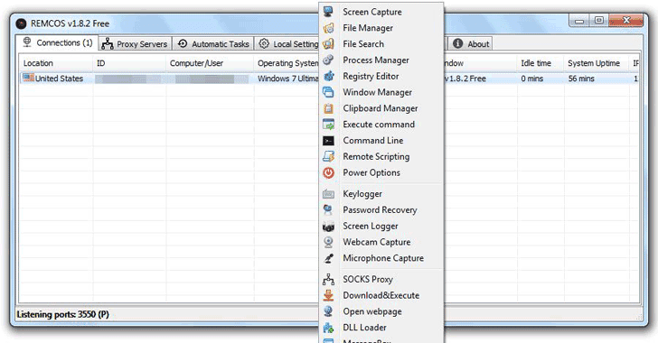The height and width of the screenshot is (343, 658).
Task: Click the United States flag icon
Action: click(28, 78)
